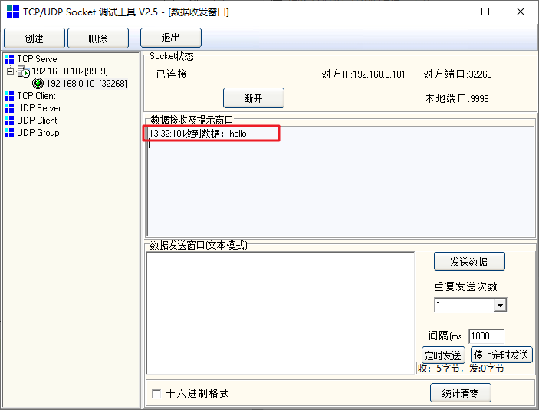The width and height of the screenshot is (539, 410).
Task: Enable the 十六进制格式 checkbox
Action: (x=156, y=393)
